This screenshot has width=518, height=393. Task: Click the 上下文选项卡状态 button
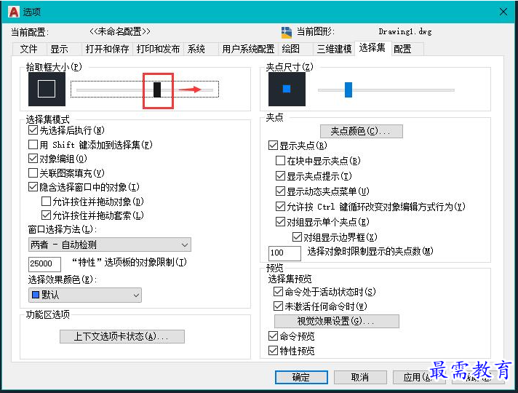point(122,336)
